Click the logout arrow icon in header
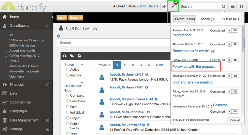This screenshot has height=135, width=248. [x=164, y=6]
